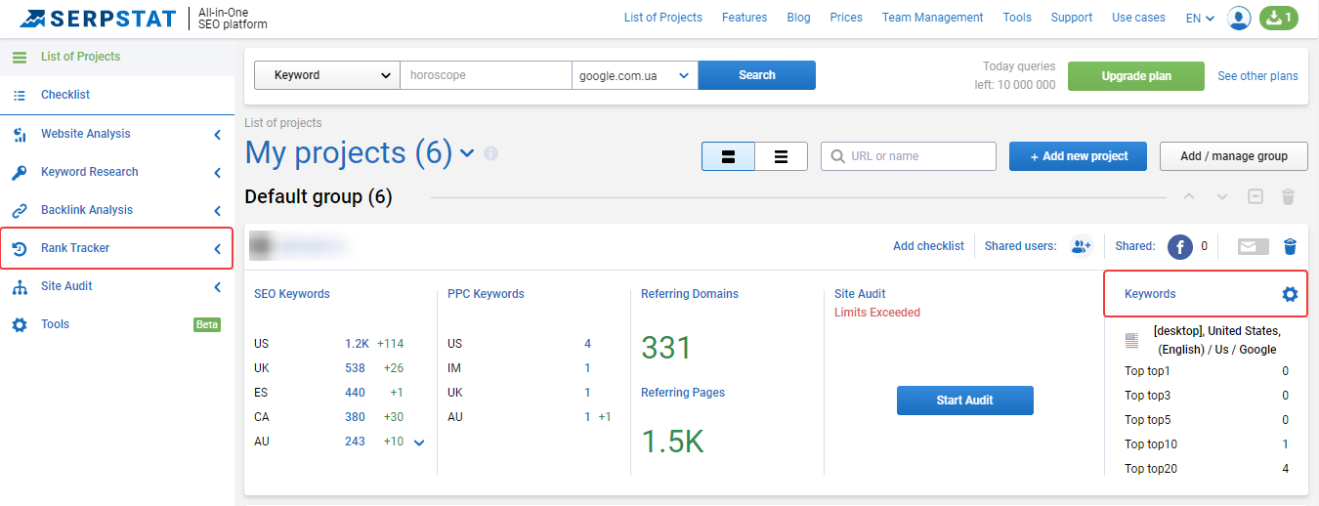Click the add shared users icon

1081,246
